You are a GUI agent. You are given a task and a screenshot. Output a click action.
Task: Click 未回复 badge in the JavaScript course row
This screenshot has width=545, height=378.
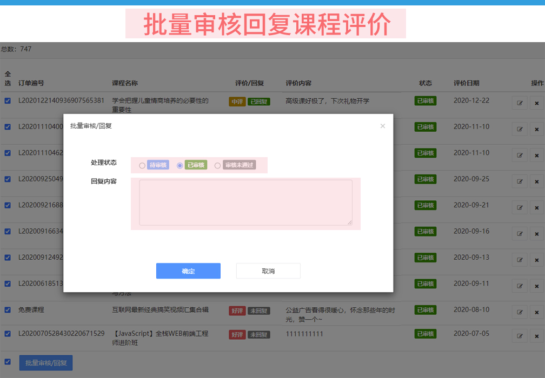tap(259, 335)
